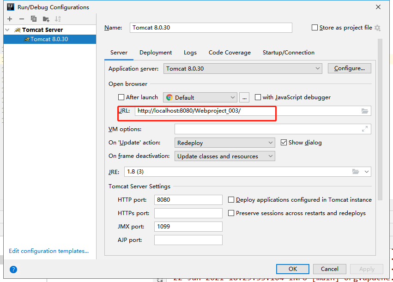The image size is (393, 282).
Task: Expand the JRE dropdown arrow
Action: pyautogui.click(x=366, y=172)
